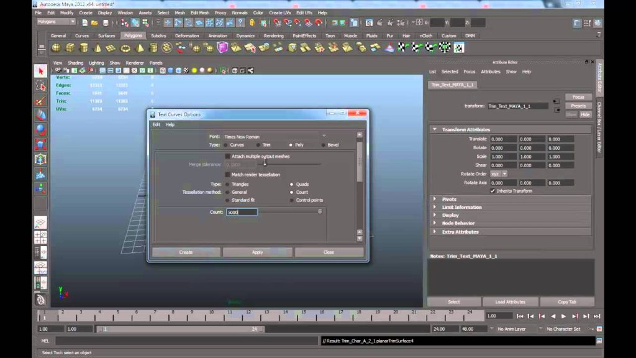Choose the Move tool in toolbox
This screenshot has width=636, height=358.
tap(40, 115)
